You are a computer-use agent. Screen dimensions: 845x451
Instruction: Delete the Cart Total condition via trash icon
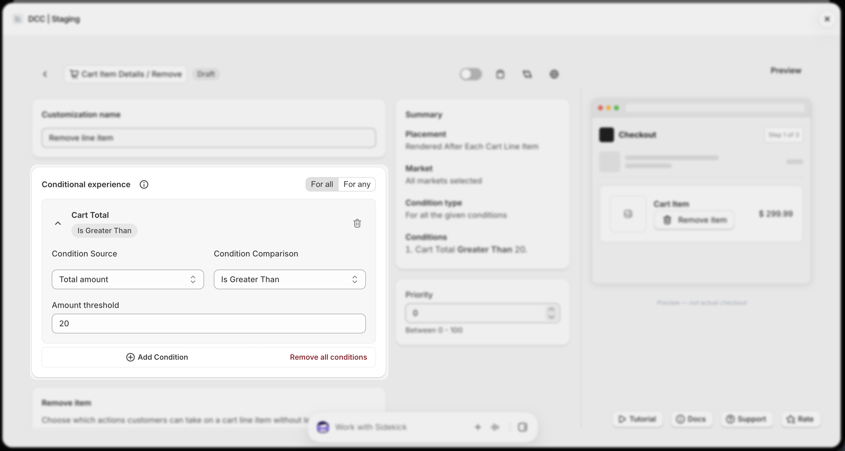[x=357, y=223]
